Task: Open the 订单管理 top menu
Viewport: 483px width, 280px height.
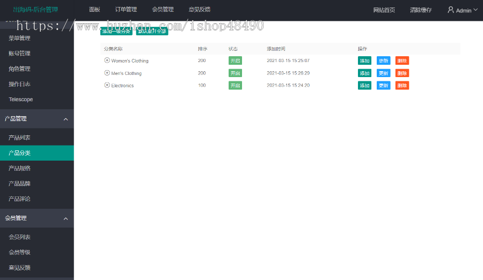Action: (126, 10)
